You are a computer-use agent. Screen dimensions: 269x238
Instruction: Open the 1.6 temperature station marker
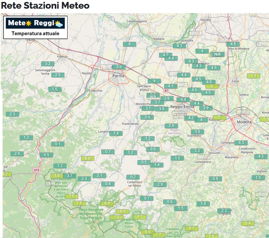point(55,89)
